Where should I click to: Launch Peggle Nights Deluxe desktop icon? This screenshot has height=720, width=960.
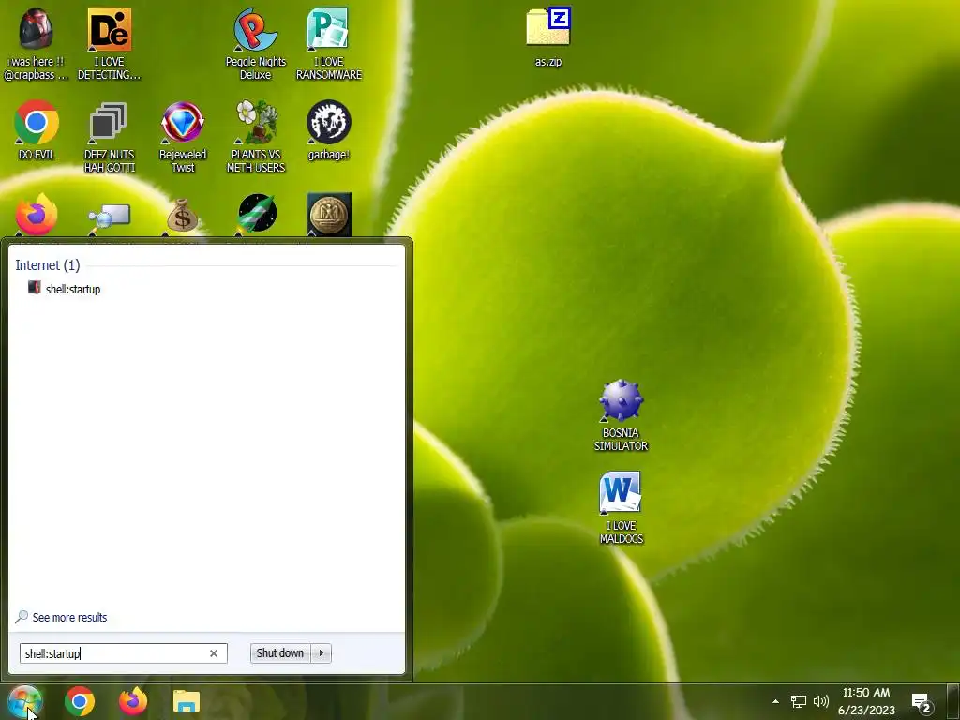click(255, 44)
